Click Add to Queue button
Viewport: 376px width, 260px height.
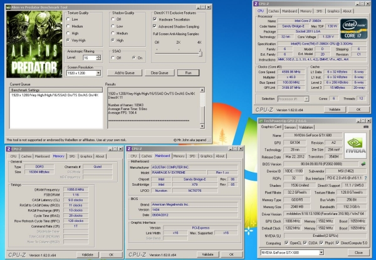tap(125, 72)
